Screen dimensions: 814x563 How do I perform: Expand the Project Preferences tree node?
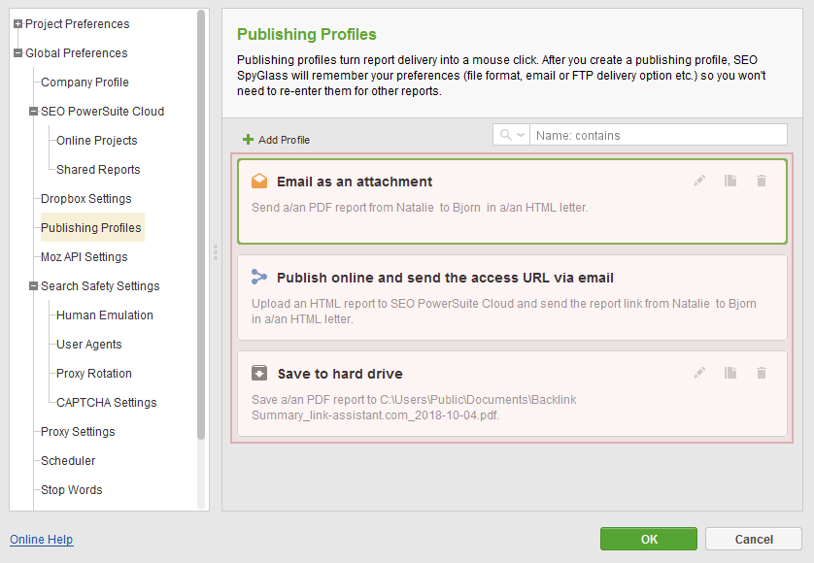click(x=18, y=24)
